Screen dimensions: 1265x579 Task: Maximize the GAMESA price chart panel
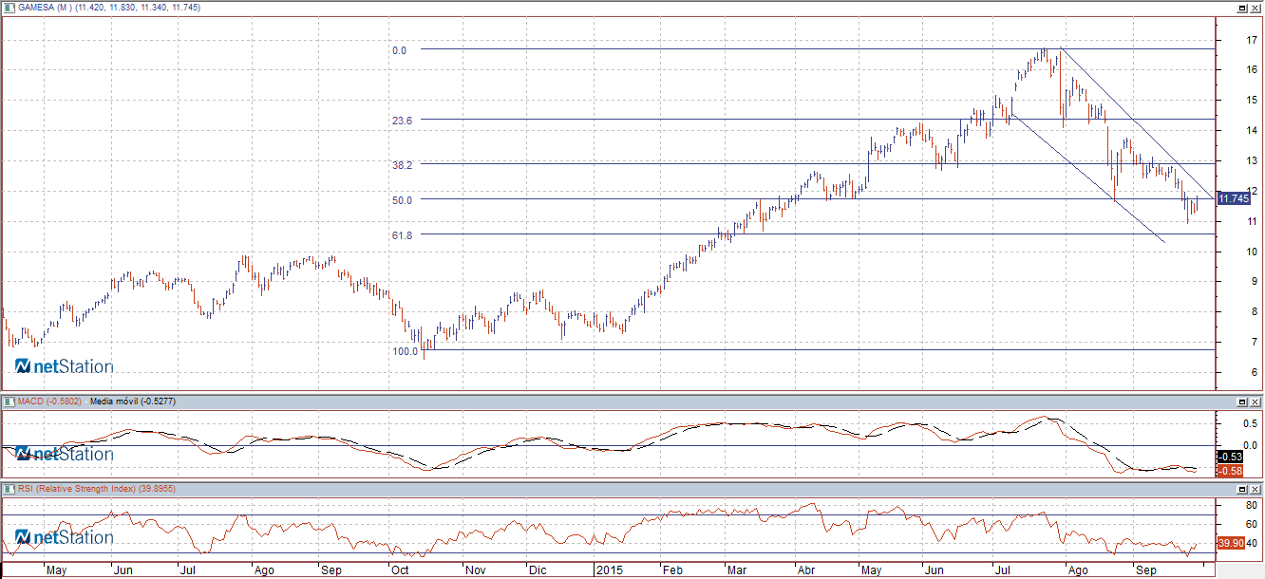coord(1242,8)
